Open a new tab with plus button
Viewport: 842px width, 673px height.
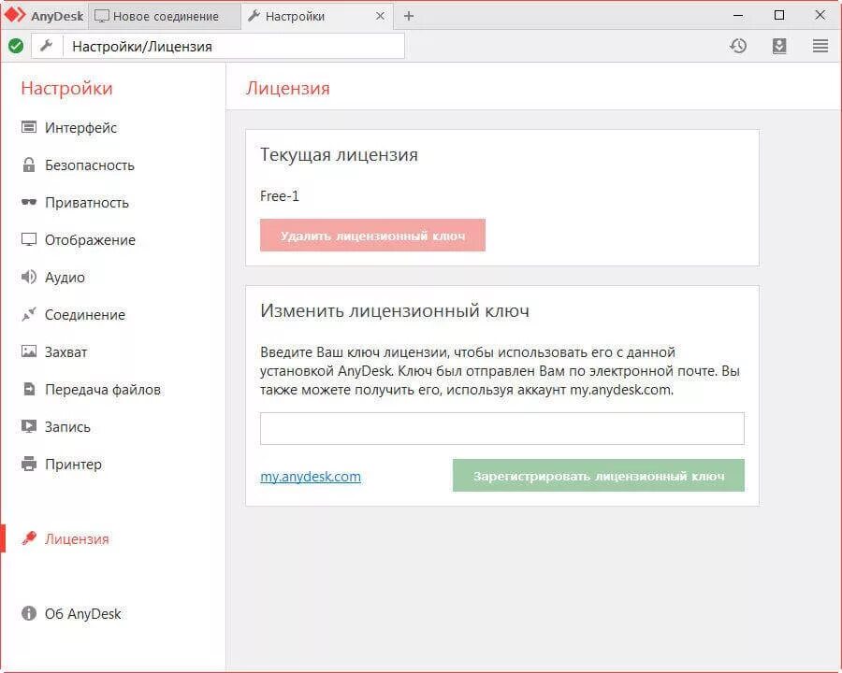[409, 16]
